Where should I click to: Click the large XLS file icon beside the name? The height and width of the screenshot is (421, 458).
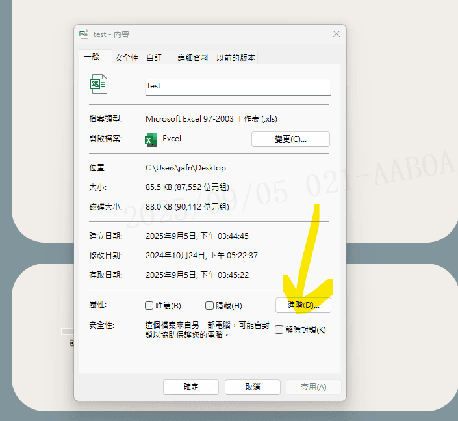pyautogui.click(x=98, y=85)
